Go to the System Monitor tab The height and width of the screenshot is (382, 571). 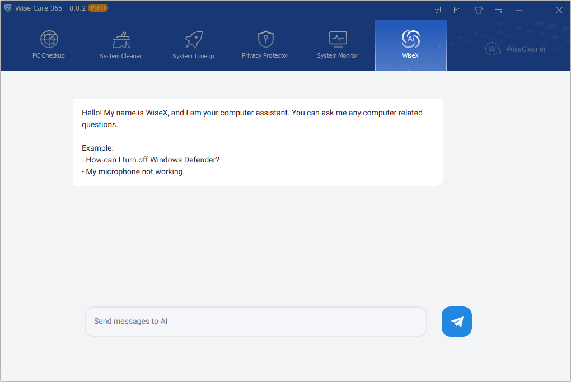click(338, 45)
